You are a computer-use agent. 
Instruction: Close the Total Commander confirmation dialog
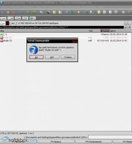(75, 41)
